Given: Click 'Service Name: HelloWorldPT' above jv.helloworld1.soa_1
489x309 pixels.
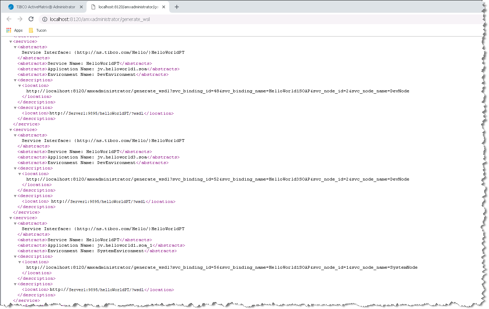Looking at the screenshot, I should (83, 240).
